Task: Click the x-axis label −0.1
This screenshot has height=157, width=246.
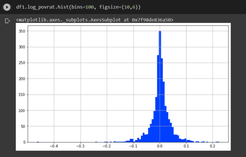Action: (x=133, y=146)
